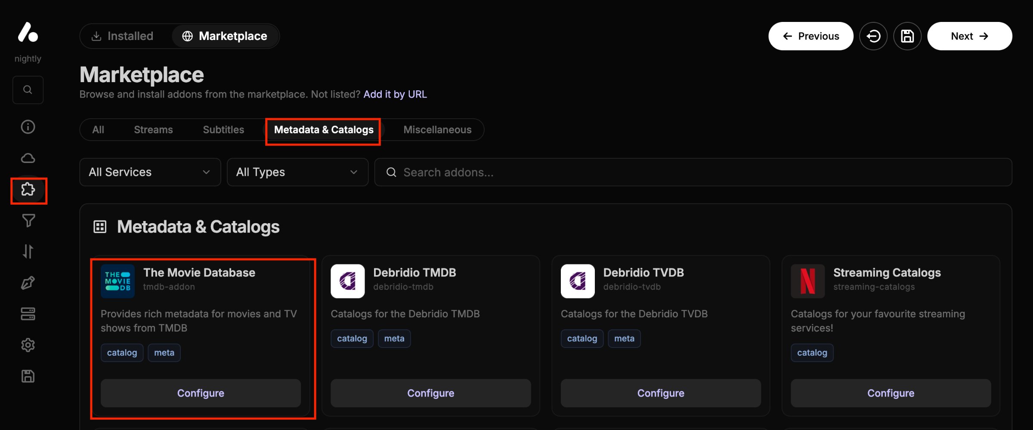
Task: Select the Subtitles category tab
Action: (223, 130)
